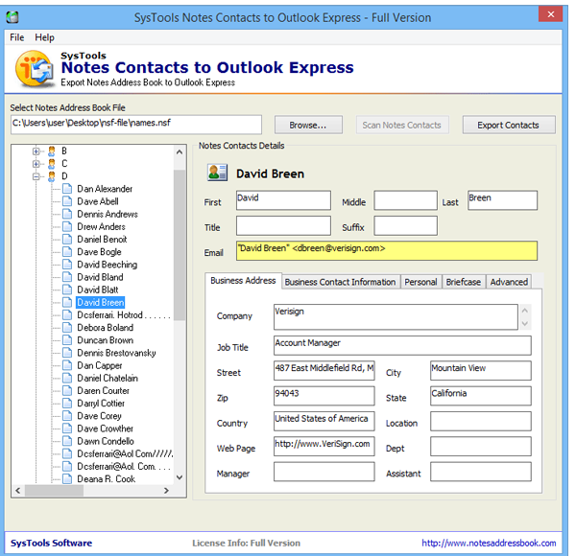
Task: Click the tree horizontal scroll left arrow
Action: click(x=18, y=491)
